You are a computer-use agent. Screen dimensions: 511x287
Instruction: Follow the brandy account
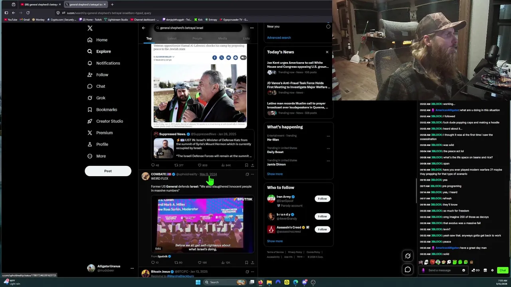point(322,216)
